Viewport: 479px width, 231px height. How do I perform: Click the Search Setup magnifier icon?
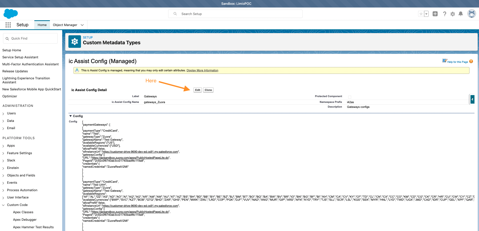click(x=175, y=14)
